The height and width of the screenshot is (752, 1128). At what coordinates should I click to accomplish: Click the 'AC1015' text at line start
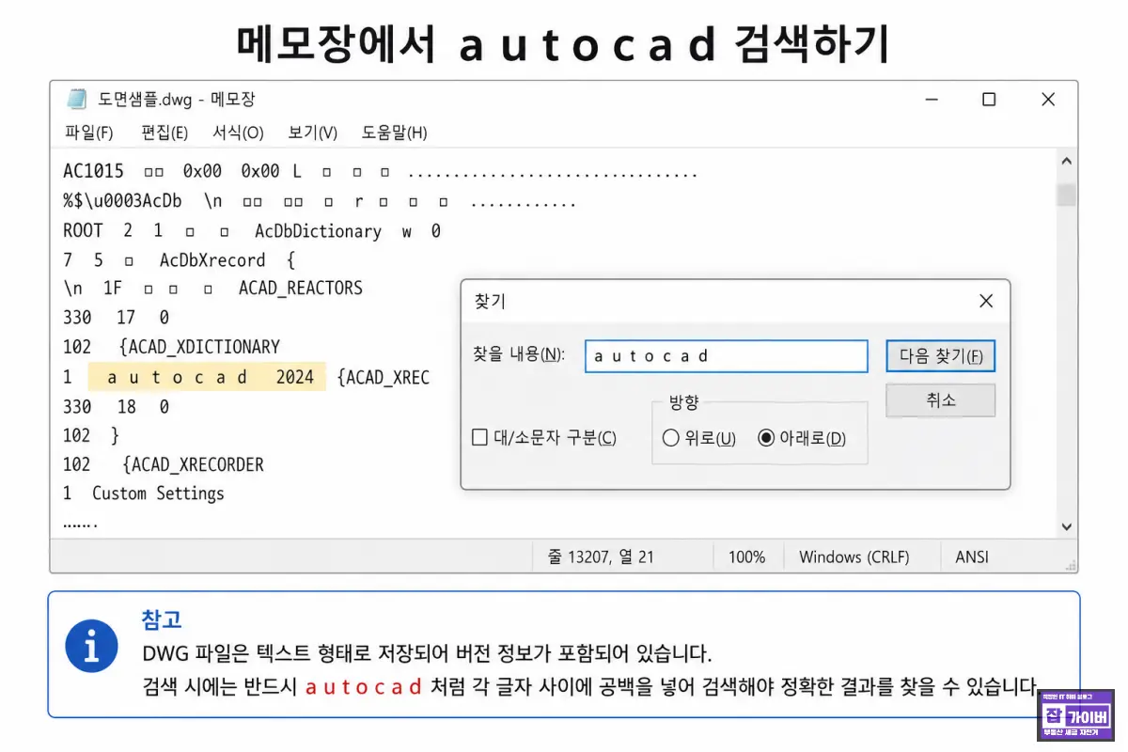93,173
